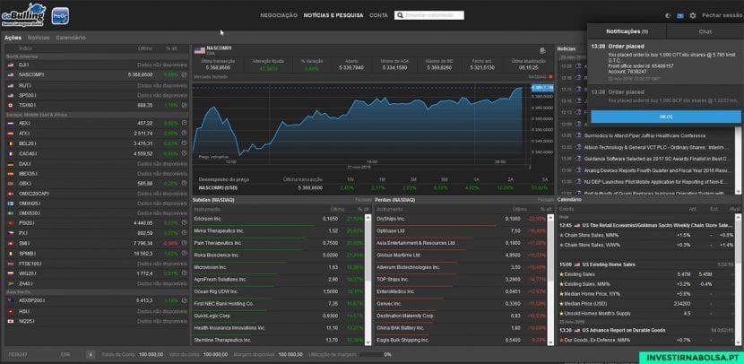
Task: Click the EUR currency label in status bar
Action: pos(65,354)
